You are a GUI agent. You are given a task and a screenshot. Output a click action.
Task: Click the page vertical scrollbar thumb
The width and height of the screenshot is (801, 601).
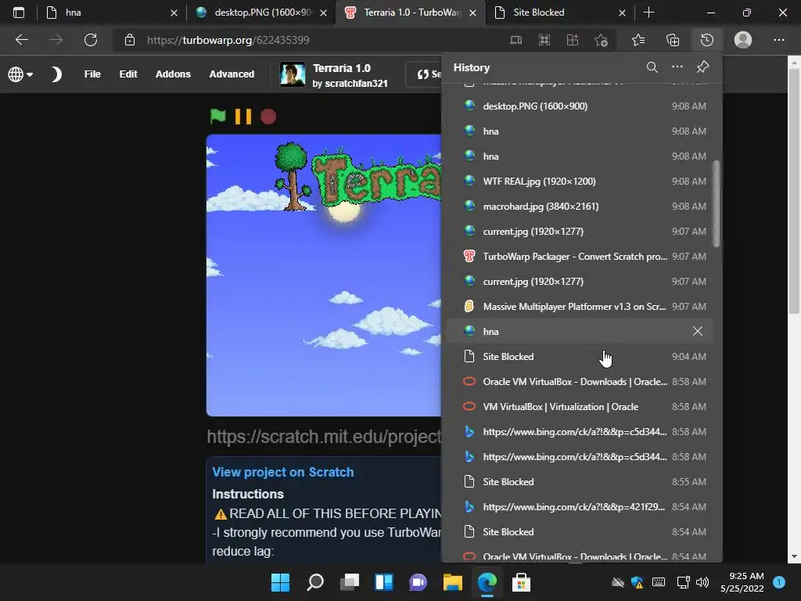click(794, 192)
